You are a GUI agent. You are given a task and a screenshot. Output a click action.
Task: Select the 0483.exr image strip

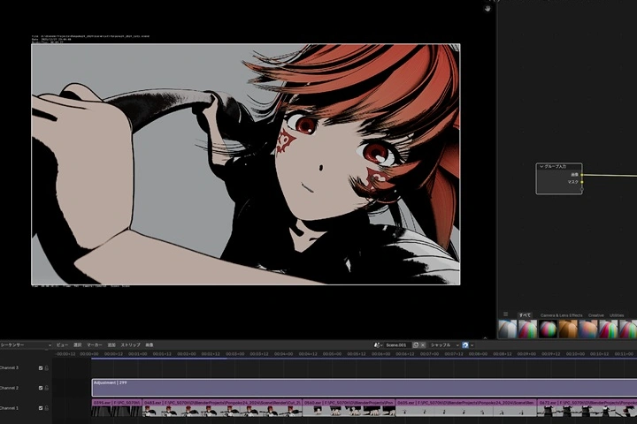point(222,408)
